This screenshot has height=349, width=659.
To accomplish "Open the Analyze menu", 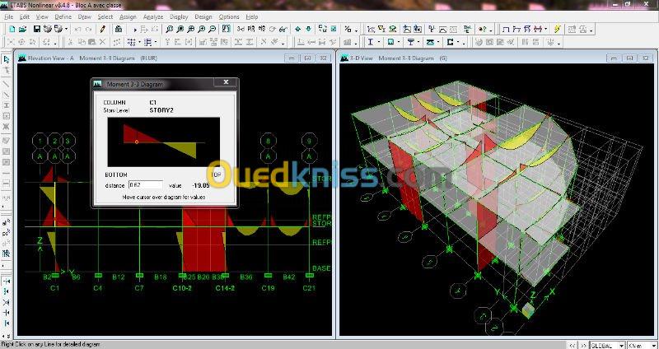I will tap(153, 16).
